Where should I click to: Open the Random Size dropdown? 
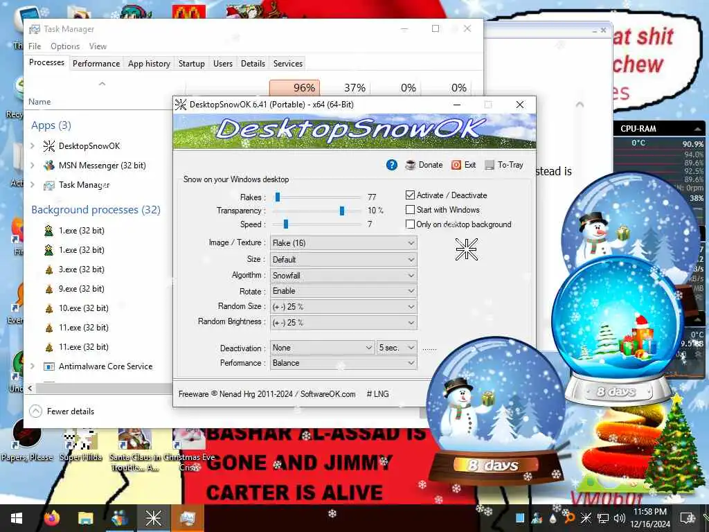coord(343,307)
